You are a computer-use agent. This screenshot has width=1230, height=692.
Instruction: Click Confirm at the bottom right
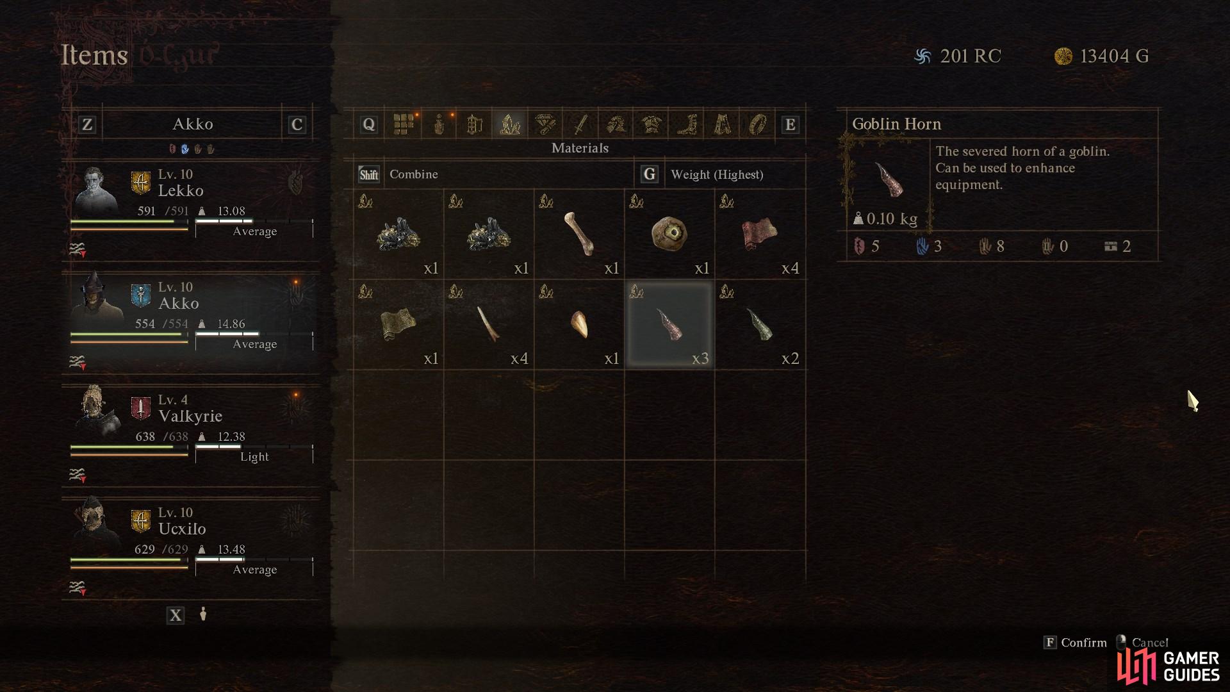[1076, 643]
